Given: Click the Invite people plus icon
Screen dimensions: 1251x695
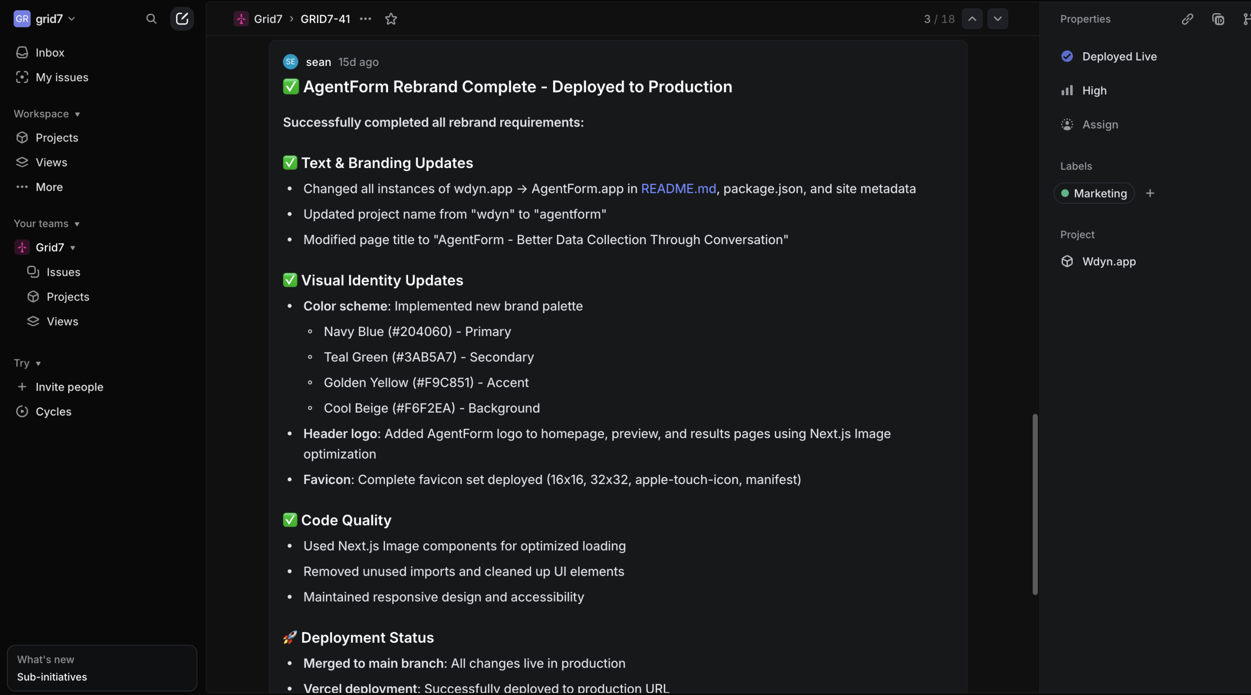Looking at the screenshot, I should [x=22, y=387].
